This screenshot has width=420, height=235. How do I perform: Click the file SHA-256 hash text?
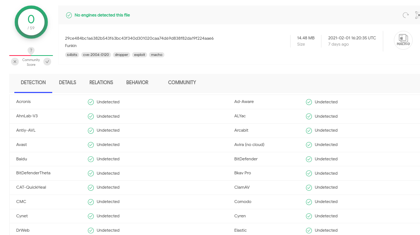pyautogui.click(x=139, y=38)
